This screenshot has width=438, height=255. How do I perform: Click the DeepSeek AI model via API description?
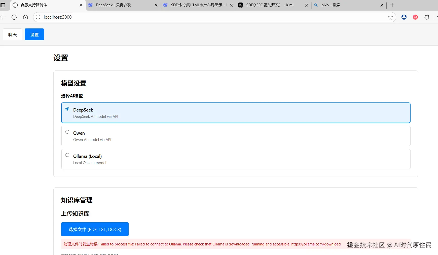[96, 117]
